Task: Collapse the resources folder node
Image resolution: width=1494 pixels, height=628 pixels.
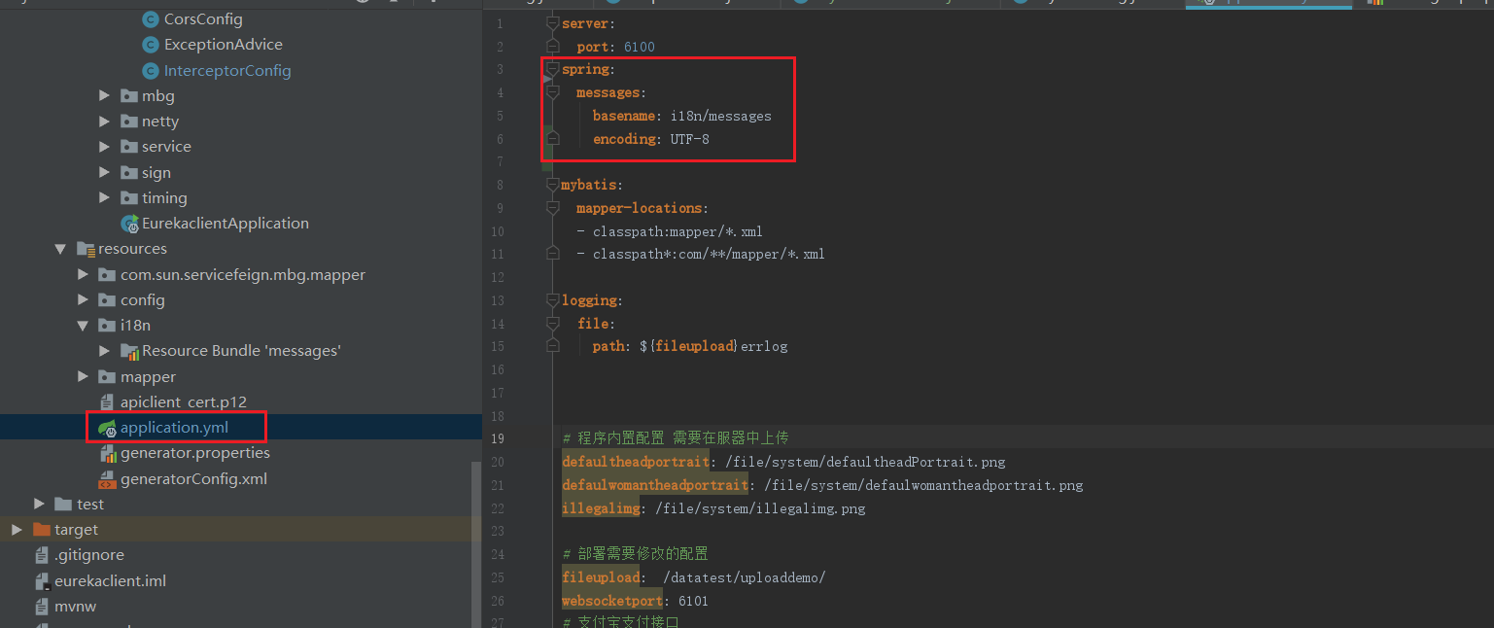Action: (x=60, y=249)
